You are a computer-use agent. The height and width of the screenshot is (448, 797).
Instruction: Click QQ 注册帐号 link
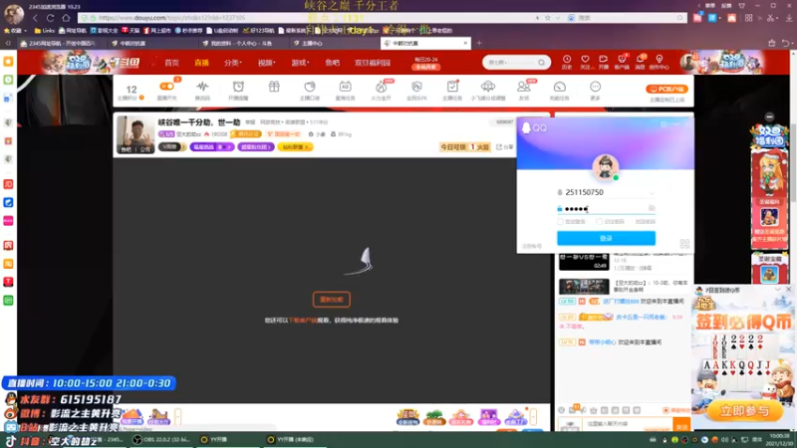click(532, 246)
